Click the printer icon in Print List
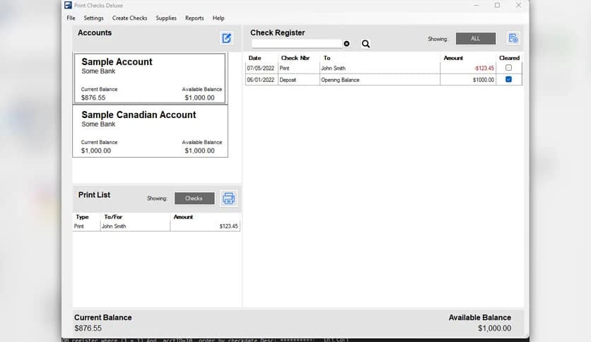 pos(228,198)
